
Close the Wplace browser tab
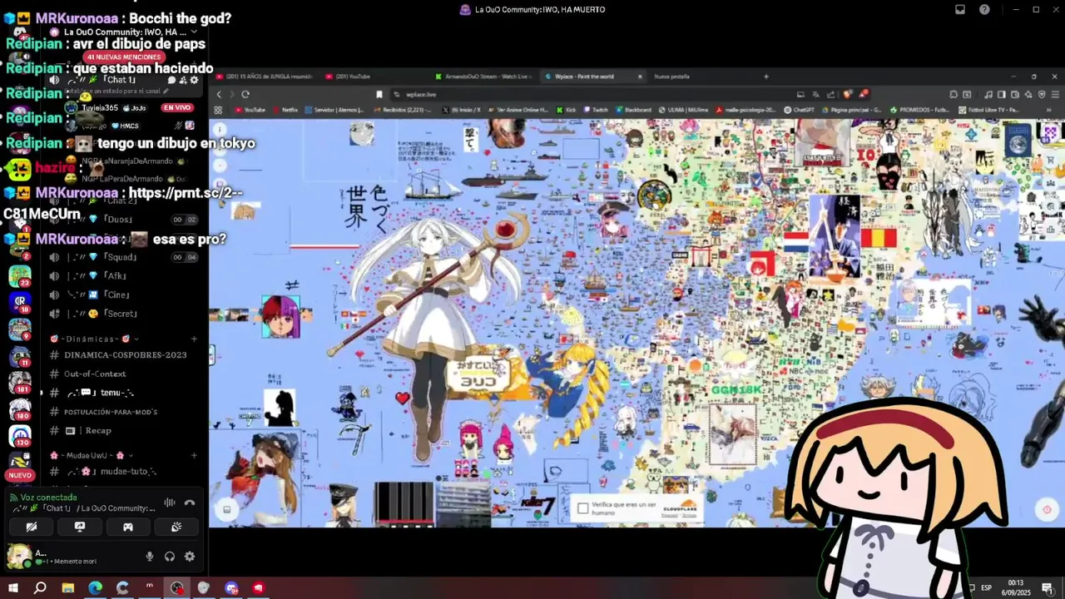pos(640,77)
